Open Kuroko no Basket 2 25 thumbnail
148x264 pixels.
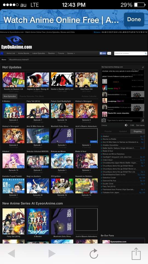tap(13, 80)
